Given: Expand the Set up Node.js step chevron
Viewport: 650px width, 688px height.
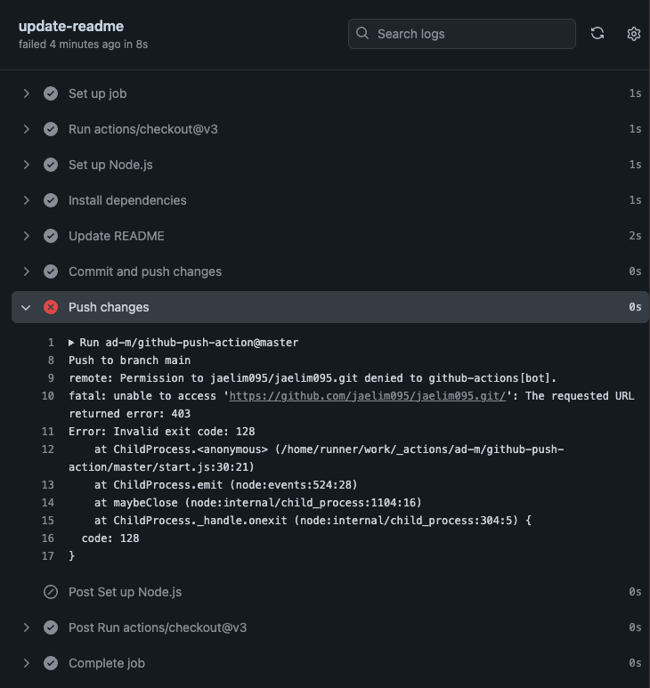Looking at the screenshot, I should (x=27, y=165).
